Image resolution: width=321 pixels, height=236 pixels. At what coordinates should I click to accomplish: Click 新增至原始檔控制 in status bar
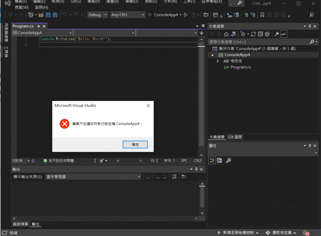[238, 233]
